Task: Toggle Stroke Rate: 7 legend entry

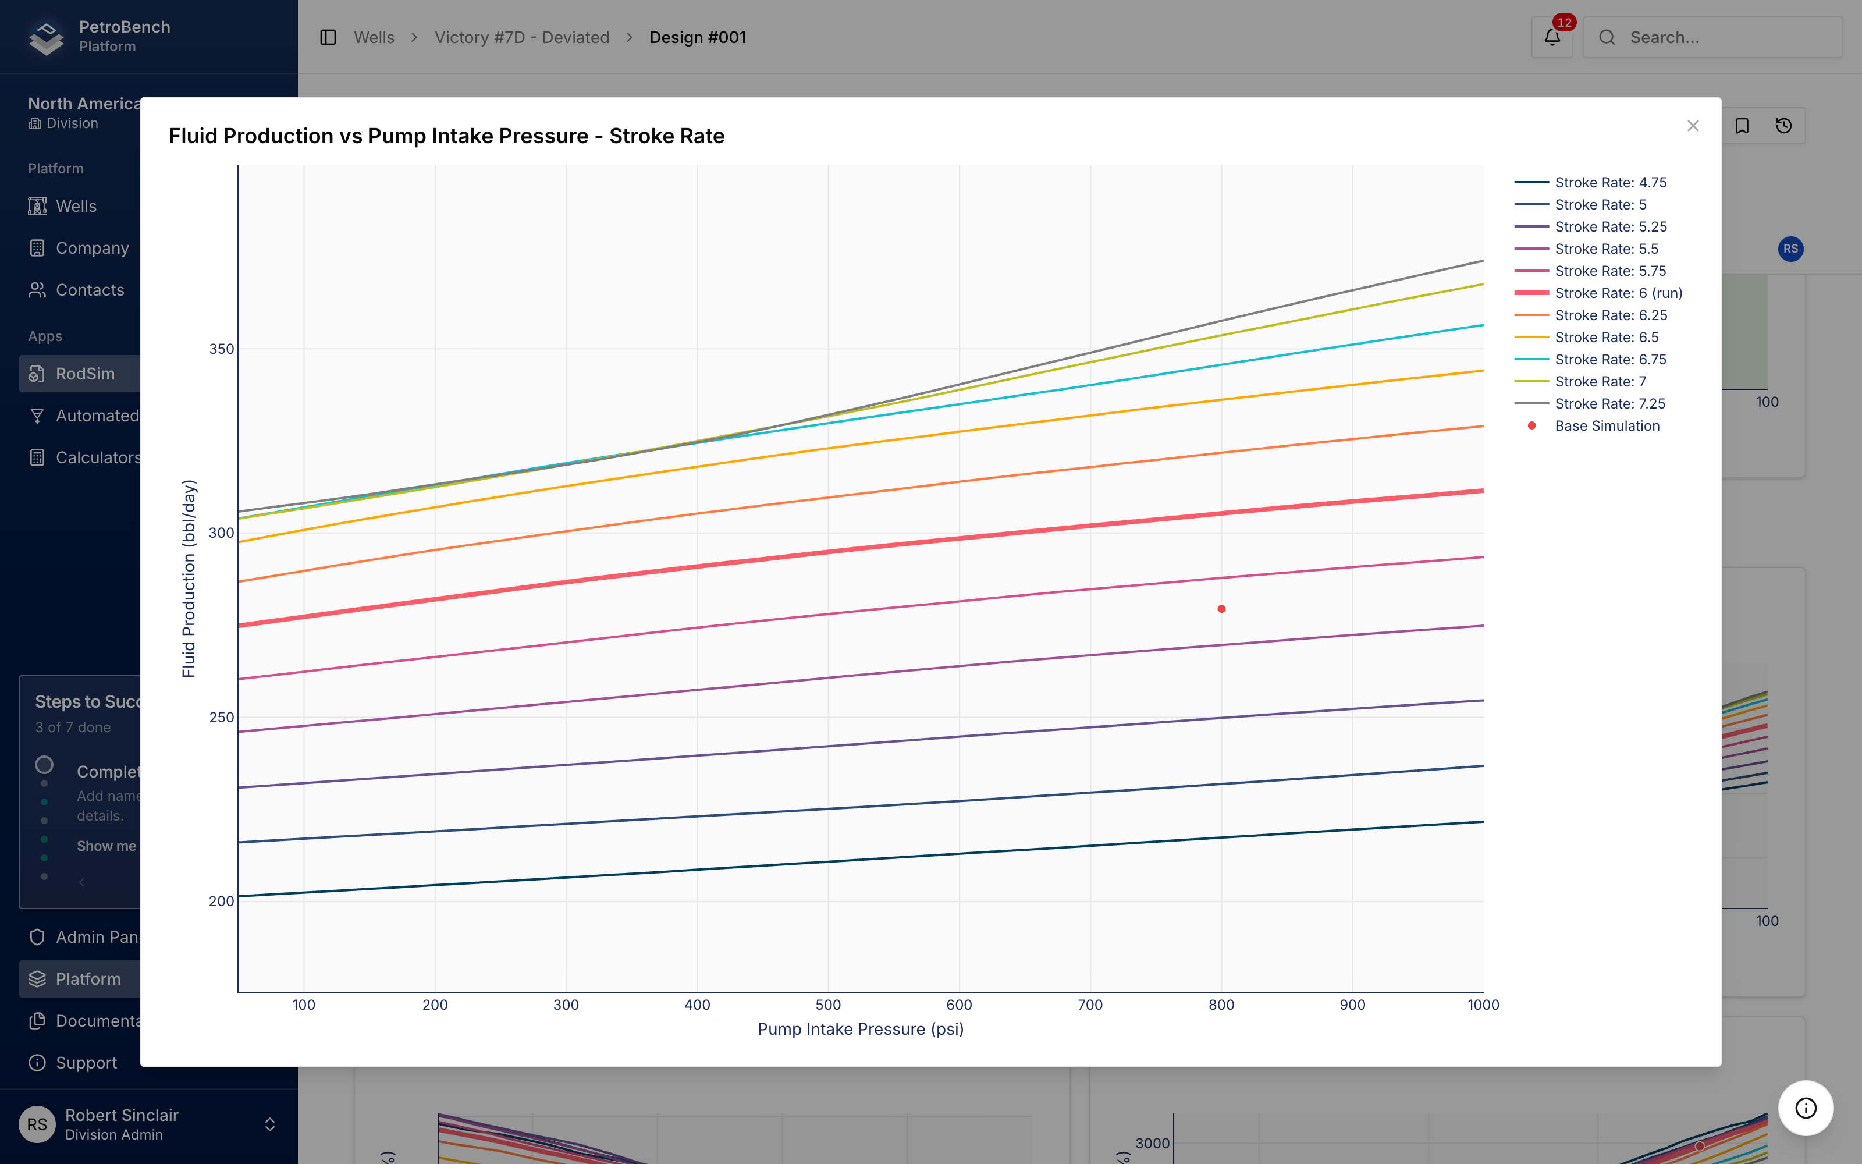Action: [x=1580, y=382]
